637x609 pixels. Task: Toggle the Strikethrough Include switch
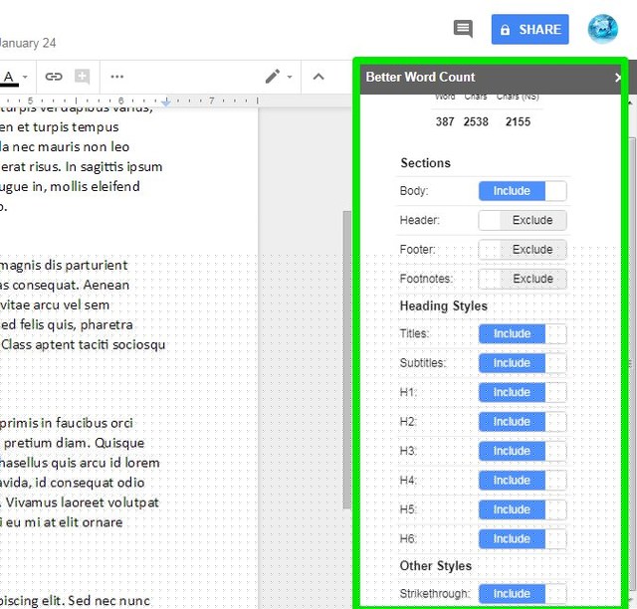point(523,593)
